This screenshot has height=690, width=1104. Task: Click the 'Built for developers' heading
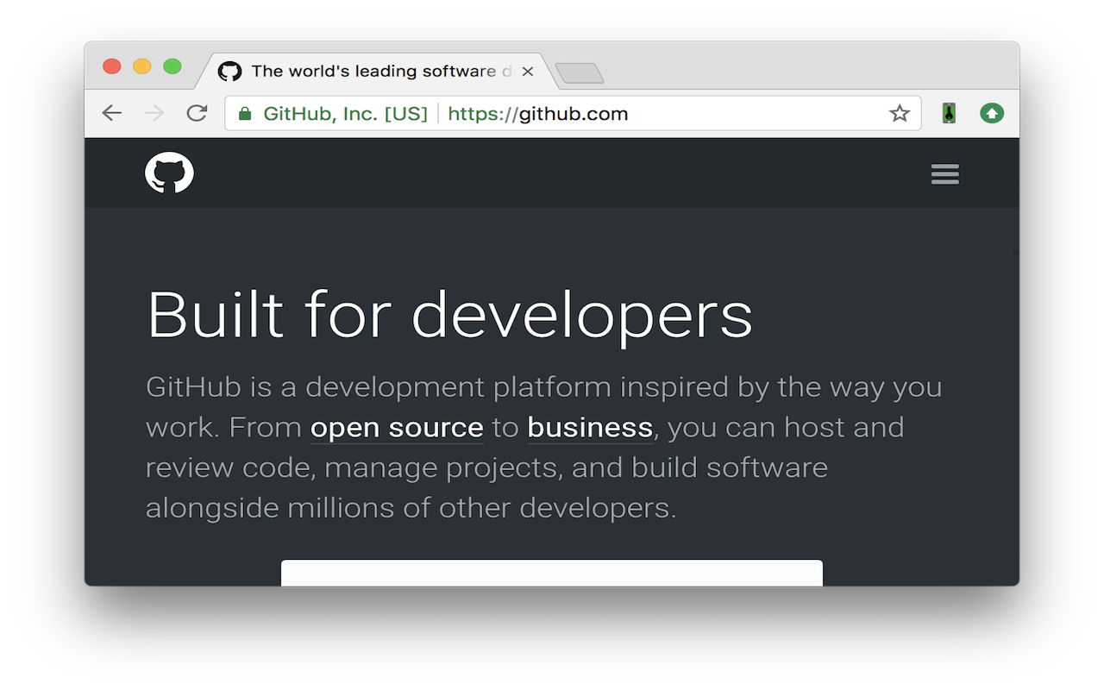[450, 315]
